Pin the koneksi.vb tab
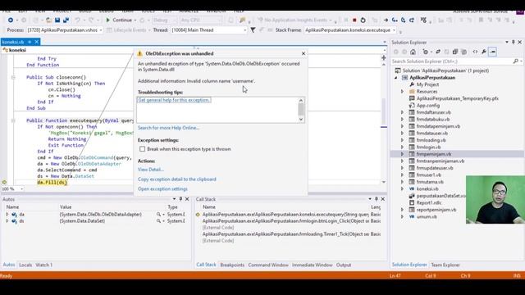The image size is (525, 295). (x=30, y=42)
